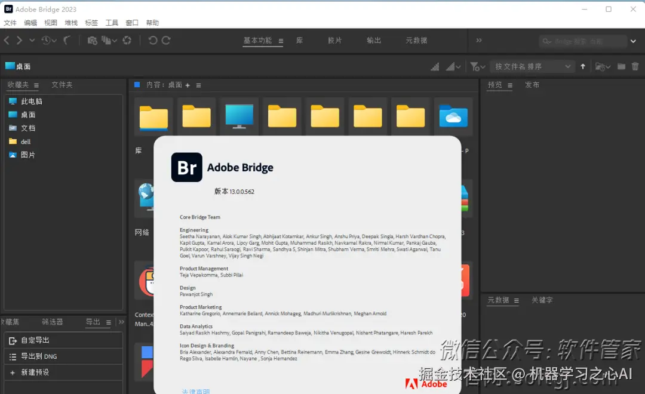645x394 pixels.
Task: Open the recent folders dropdown icon
Action: [x=603, y=66]
